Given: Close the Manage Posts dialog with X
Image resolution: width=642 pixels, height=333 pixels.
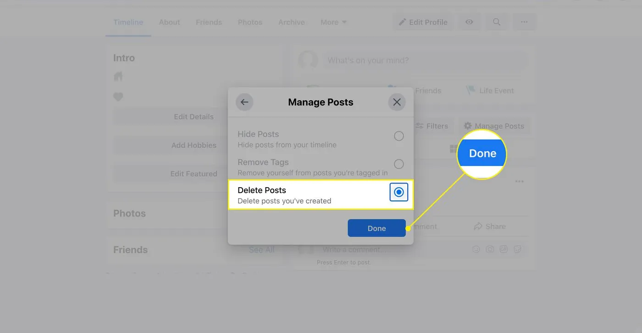Looking at the screenshot, I should click(397, 102).
